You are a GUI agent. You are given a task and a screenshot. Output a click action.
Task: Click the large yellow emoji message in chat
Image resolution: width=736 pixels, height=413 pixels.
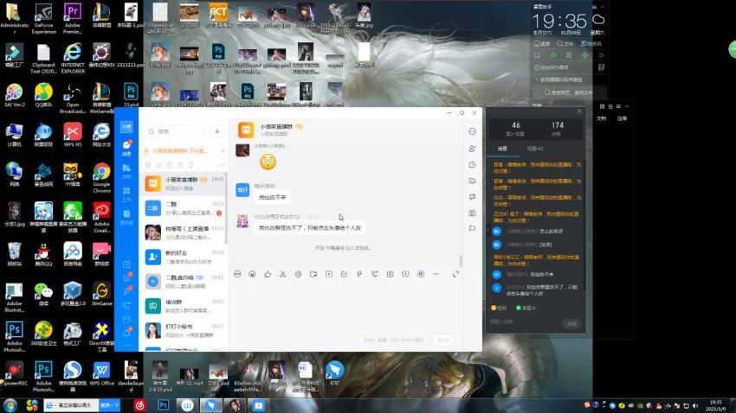[268, 162]
